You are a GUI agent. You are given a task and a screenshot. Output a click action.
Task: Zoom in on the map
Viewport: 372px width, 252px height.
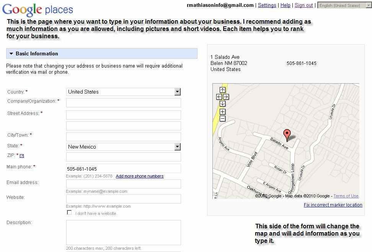(x=222, y=112)
